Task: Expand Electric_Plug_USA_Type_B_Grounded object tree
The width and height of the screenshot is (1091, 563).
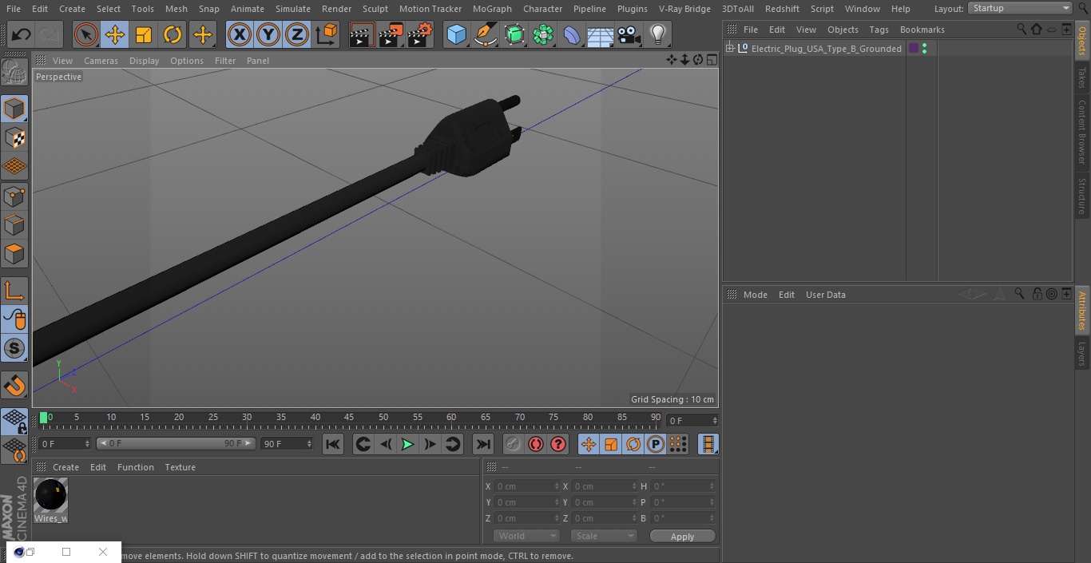Action: [729, 49]
